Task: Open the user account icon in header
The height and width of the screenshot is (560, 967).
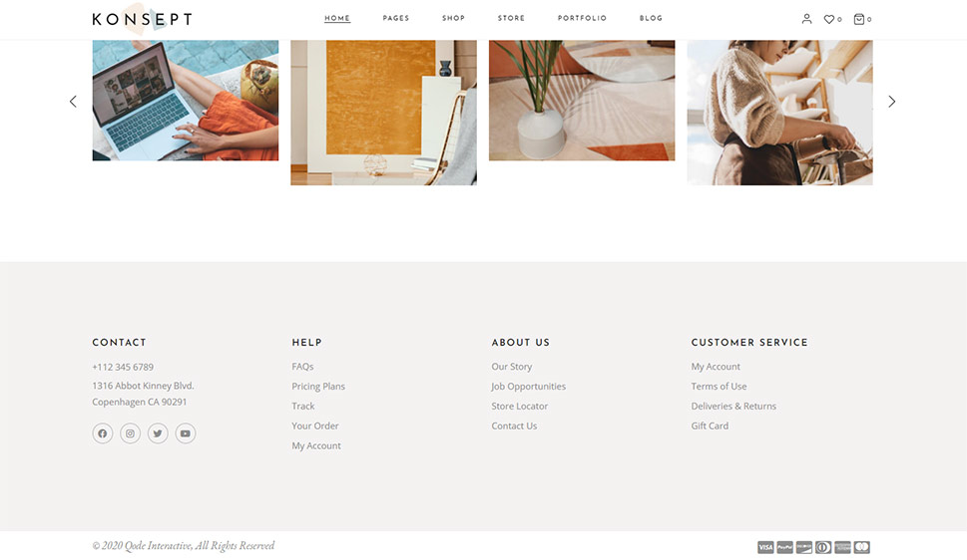Action: pos(806,19)
